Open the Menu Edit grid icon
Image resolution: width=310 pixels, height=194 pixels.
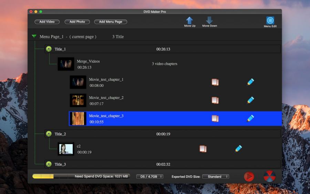[270, 20]
